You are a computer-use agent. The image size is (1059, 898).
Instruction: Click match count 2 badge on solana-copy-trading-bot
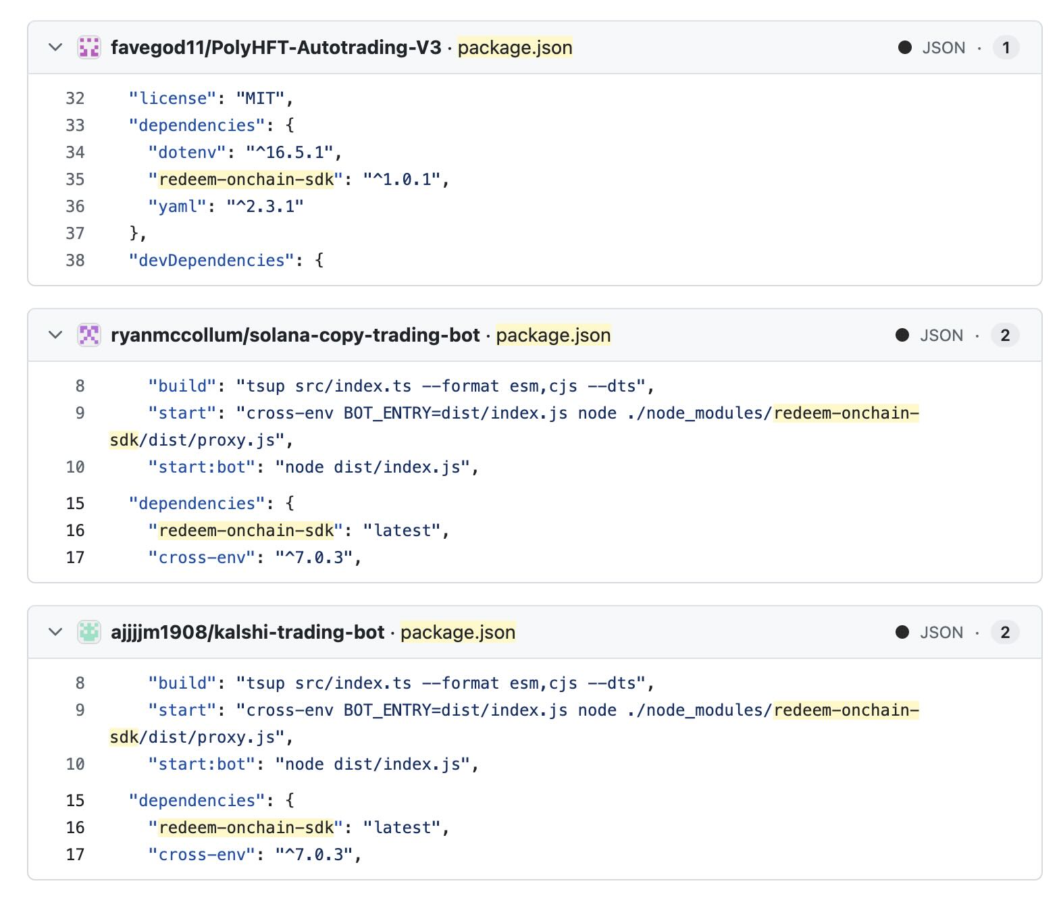point(1005,335)
